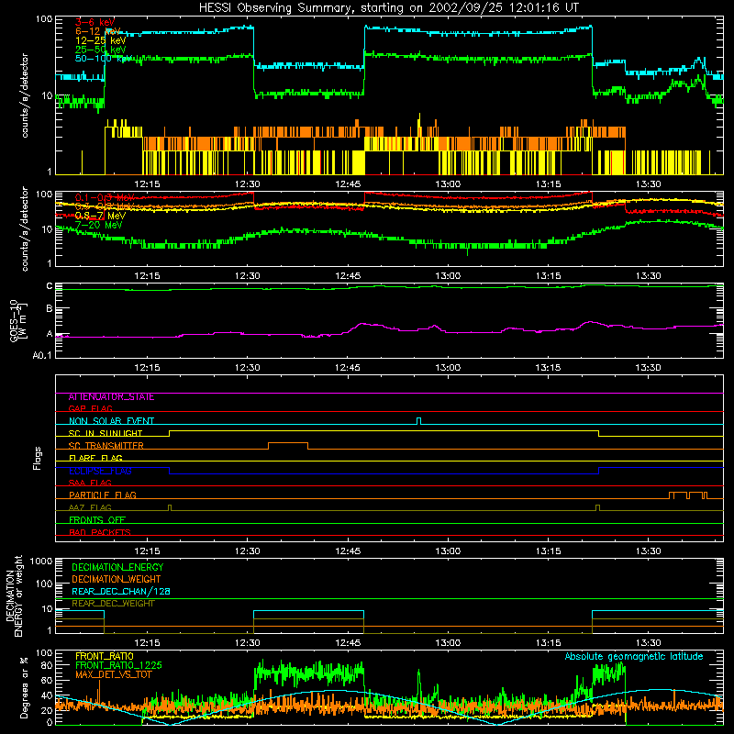
Task: Select the FRONTS_OFF flag label
Action: (97, 520)
